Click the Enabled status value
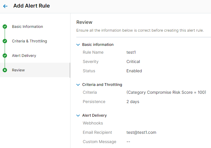The image size is (211, 148). [134, 71]
